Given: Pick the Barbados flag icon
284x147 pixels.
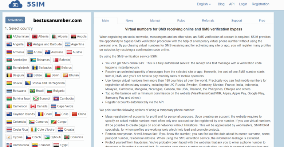Looking at the screenshot, I should point(35,68).
